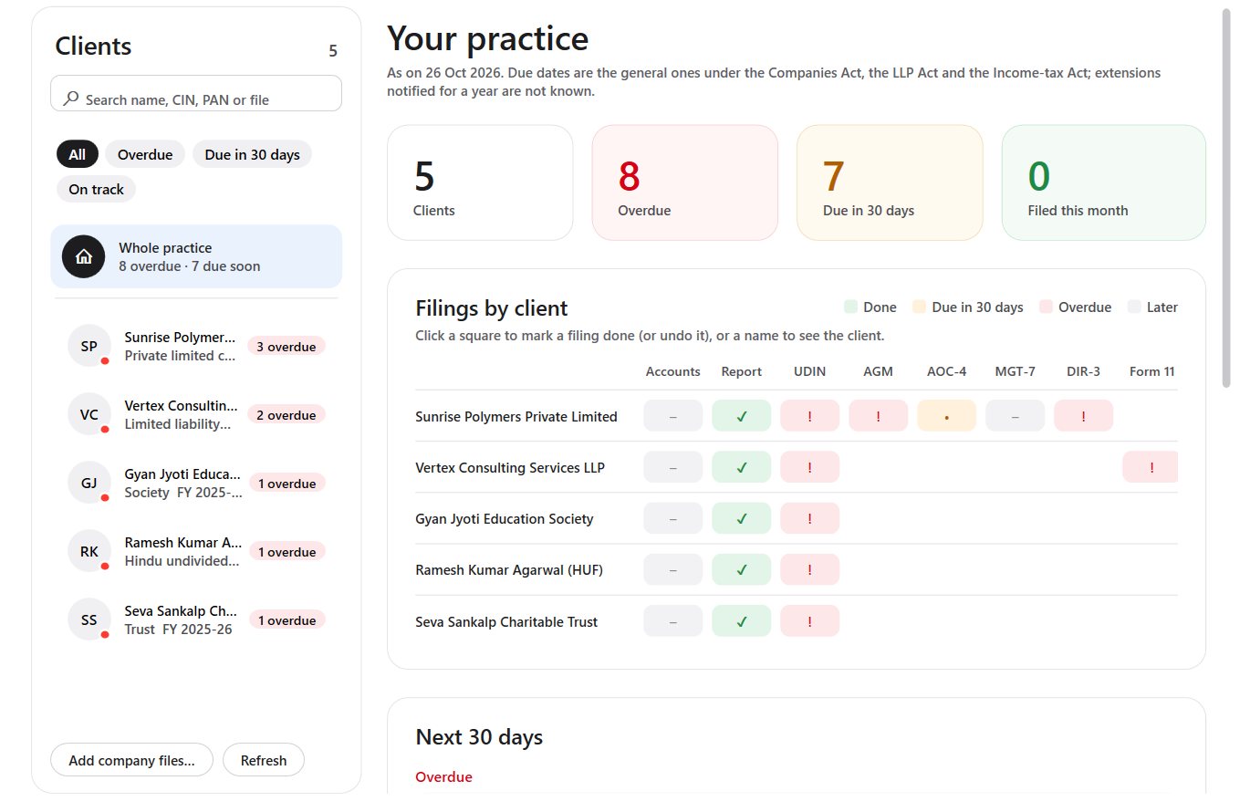Toggle Sunrise Polymers Report filing square
Viewport: 1250px width, 812px height.
coord(742,416)
